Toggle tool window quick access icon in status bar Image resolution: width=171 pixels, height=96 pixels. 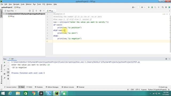coord(1,90)
